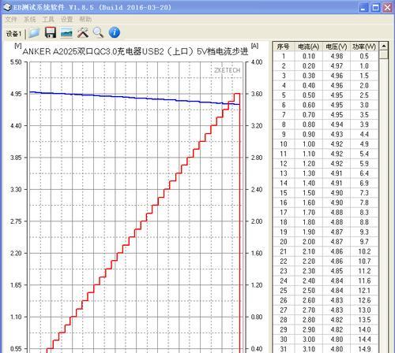
Task: Open the 工具 menu
Action: coord(48,19)
